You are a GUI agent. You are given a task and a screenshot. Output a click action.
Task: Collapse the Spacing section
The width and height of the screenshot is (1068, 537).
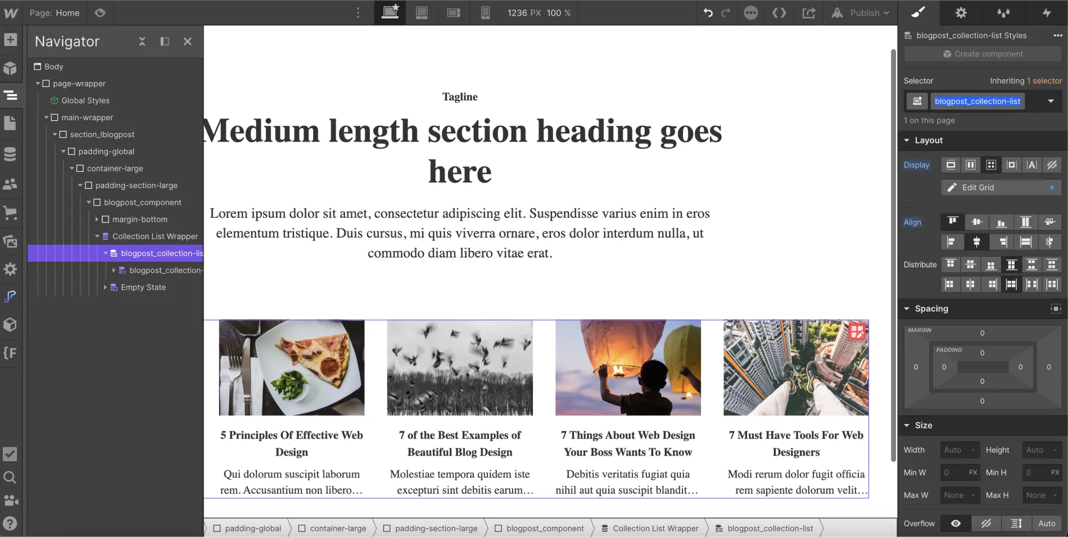(x=907, y=308)
